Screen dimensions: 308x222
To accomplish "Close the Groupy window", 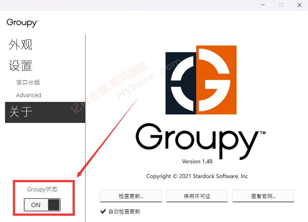I will [299, 5].
